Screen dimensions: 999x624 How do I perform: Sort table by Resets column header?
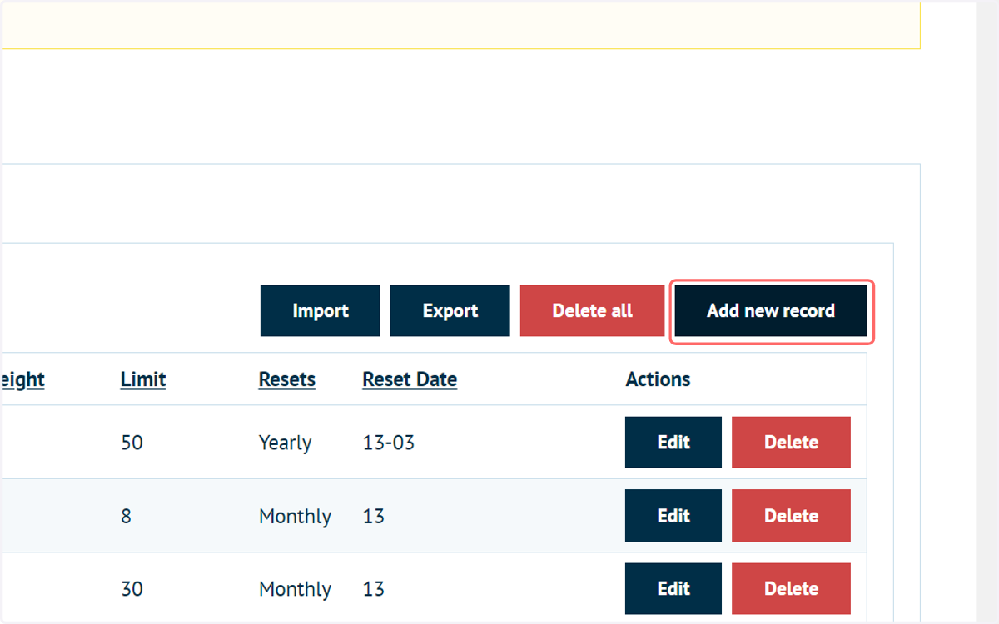coord(287,379)
